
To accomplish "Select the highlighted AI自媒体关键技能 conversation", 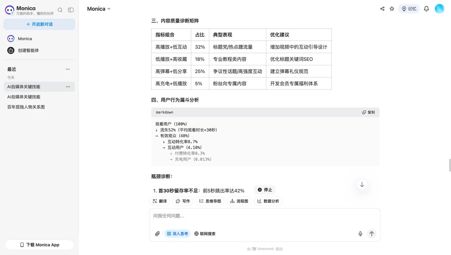I will coord(39,87).
